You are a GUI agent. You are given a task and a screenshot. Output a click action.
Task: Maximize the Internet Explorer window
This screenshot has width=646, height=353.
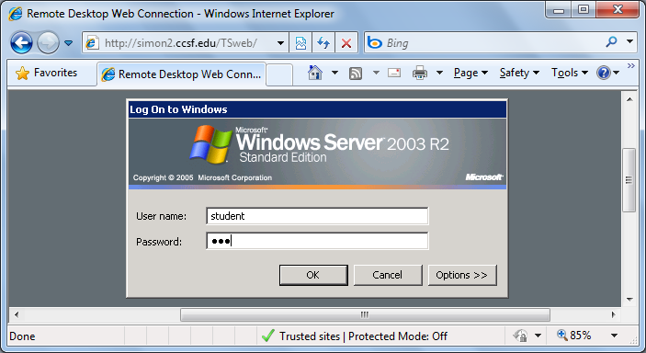click(584, 10)
